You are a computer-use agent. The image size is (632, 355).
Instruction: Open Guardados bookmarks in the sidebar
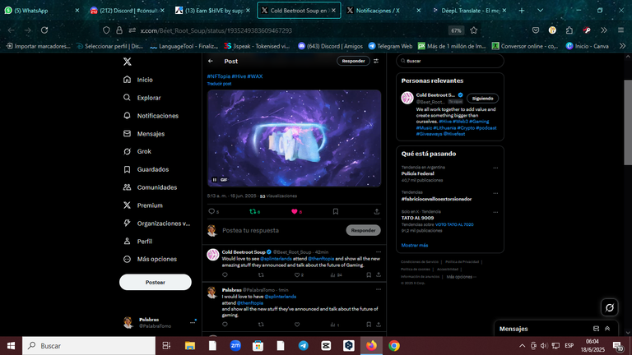146,169
